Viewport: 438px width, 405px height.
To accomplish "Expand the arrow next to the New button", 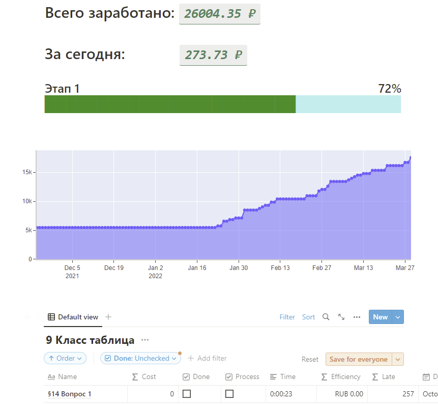I will click(x=398, y=317).
